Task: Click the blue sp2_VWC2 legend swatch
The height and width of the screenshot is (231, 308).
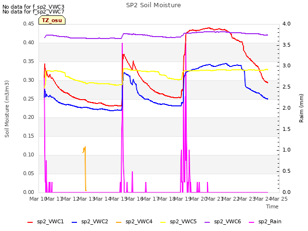Action: [75, 222]
